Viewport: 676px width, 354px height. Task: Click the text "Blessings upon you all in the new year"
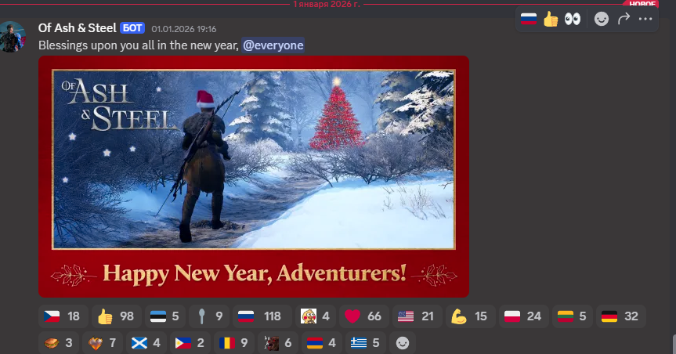pos(138,45)
